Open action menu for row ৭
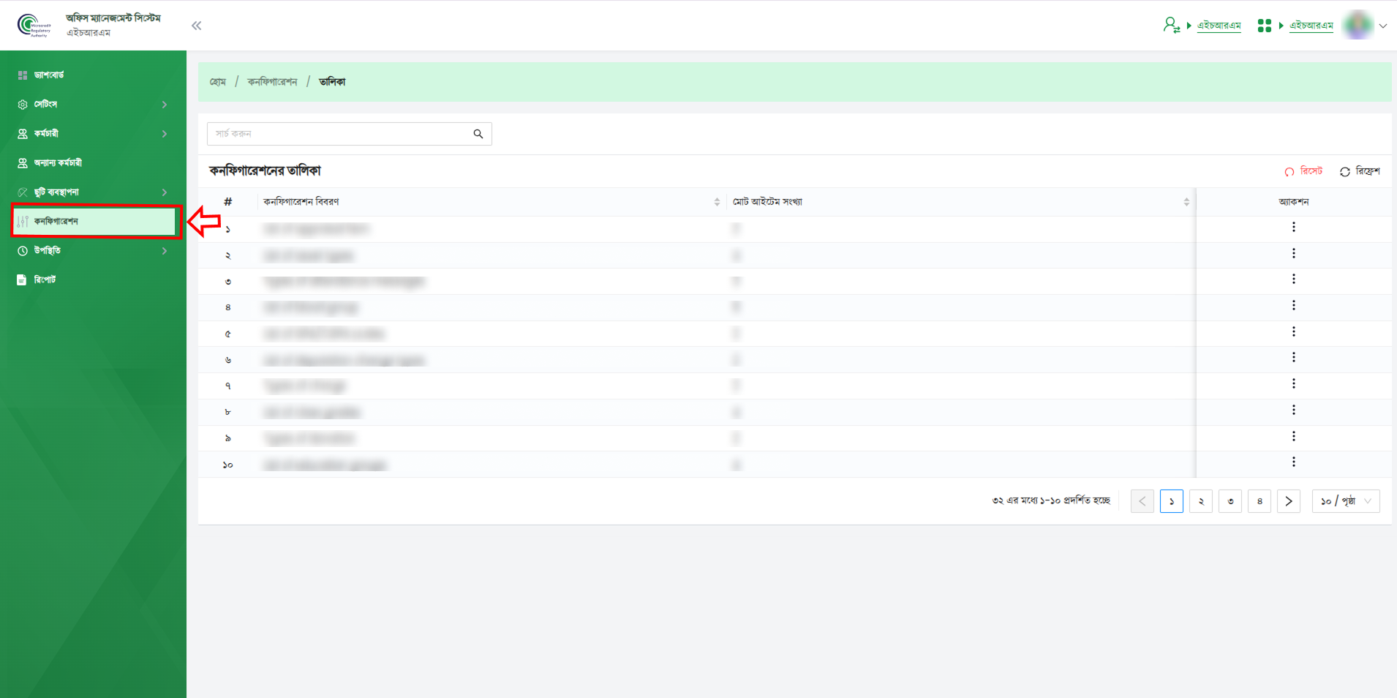Screen dimensions: 1397x698 point(1294,384)
